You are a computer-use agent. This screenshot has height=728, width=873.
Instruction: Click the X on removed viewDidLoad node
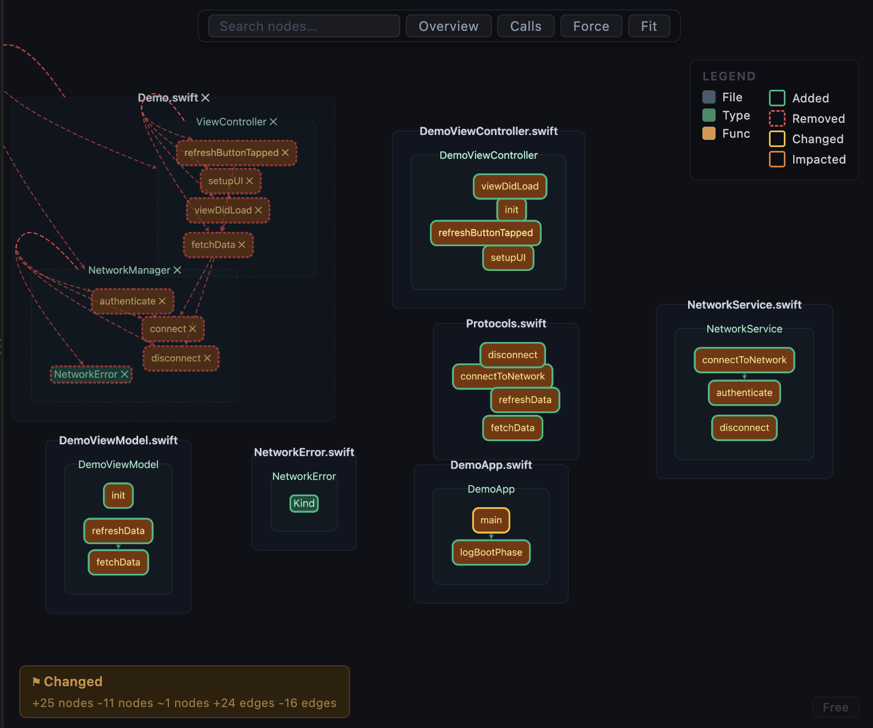point(258,210)
